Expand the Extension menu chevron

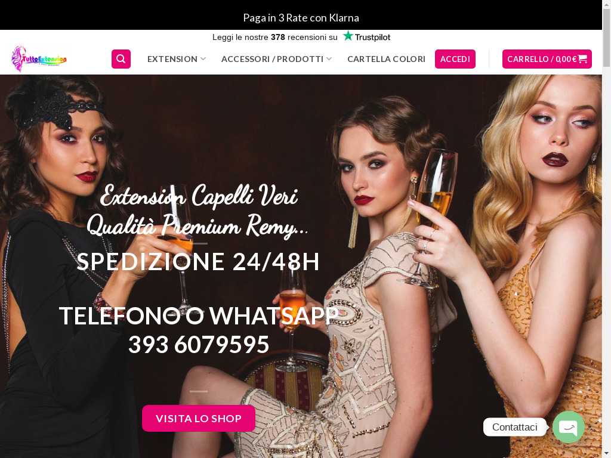[203, 59]
